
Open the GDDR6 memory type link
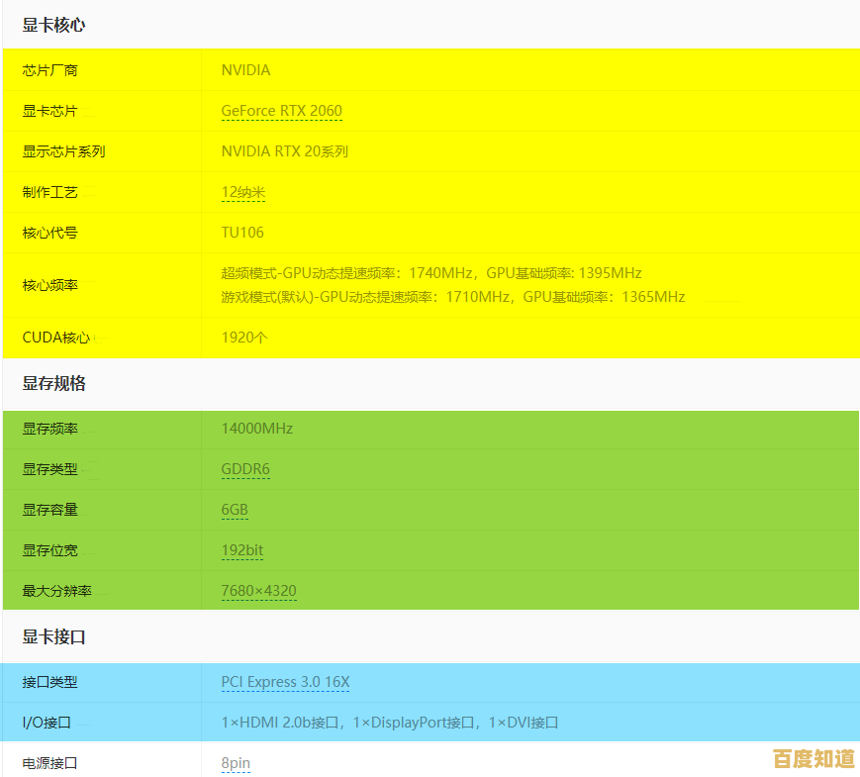245,469
